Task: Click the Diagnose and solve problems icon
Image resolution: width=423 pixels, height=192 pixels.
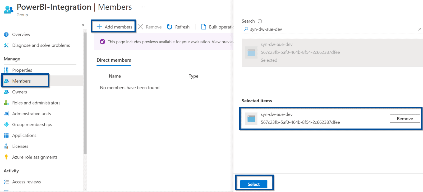Action: coord(6,45)
